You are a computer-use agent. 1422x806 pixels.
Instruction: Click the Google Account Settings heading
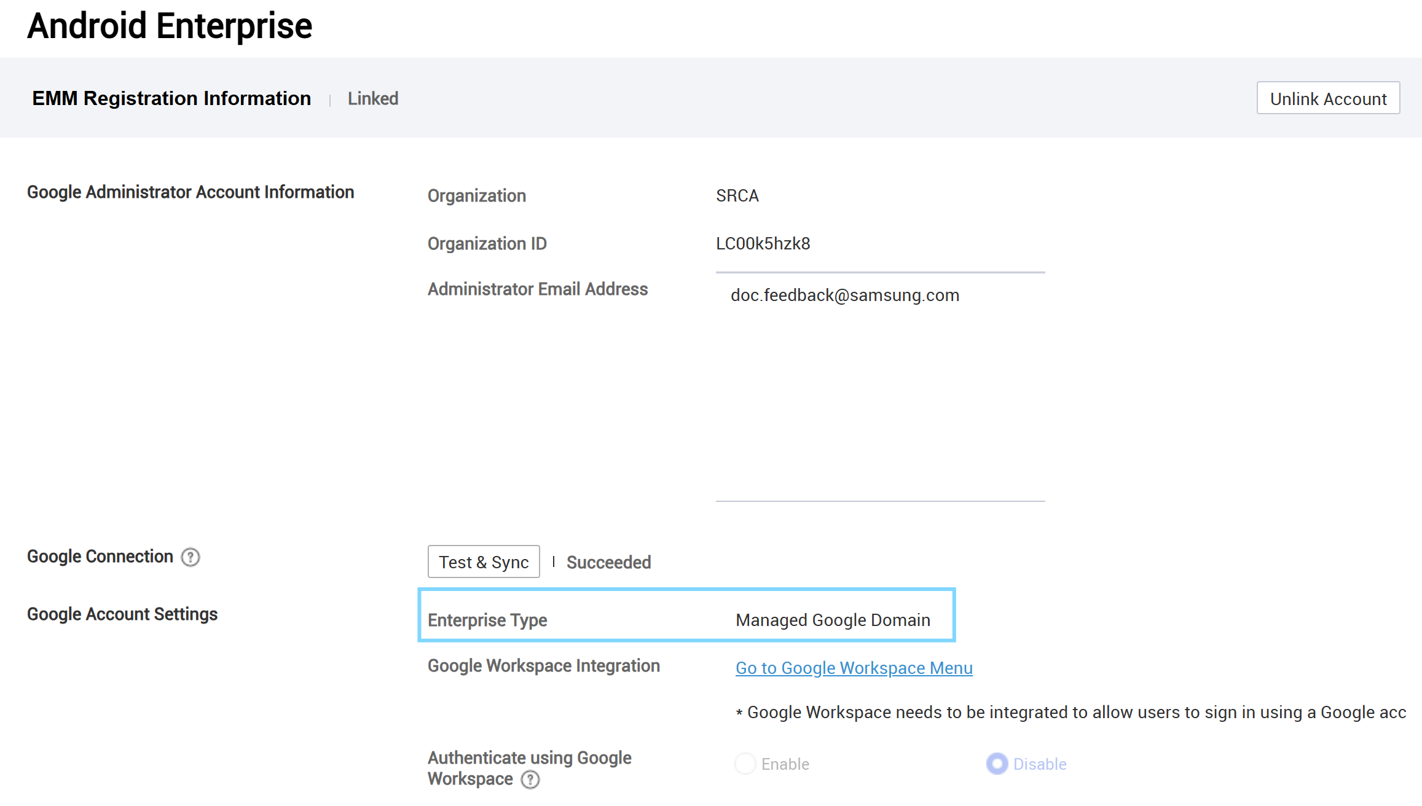[122, 614]
